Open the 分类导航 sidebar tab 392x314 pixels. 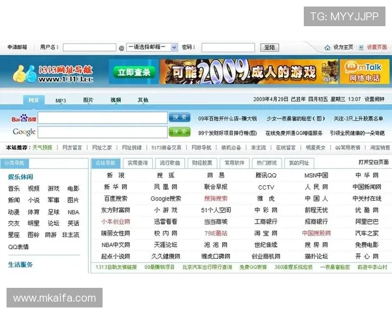click(x=14, y=164)
